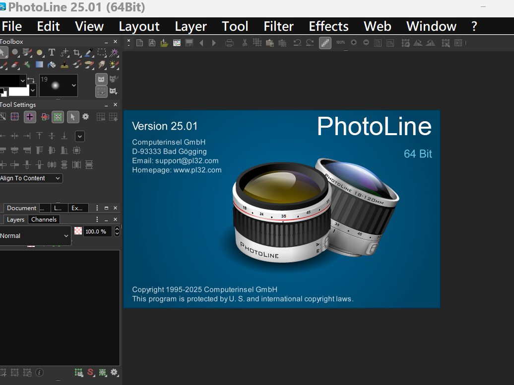Click the white background color swatch
This screenshot has height=385, width=514.
click(x=19, y=91)
